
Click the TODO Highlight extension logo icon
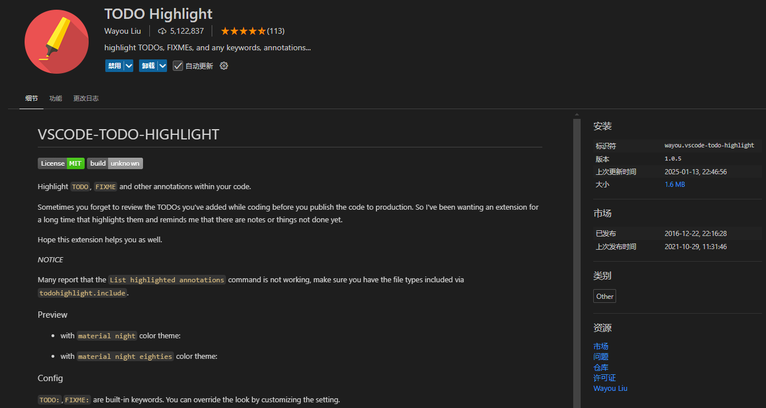point(57,41)
